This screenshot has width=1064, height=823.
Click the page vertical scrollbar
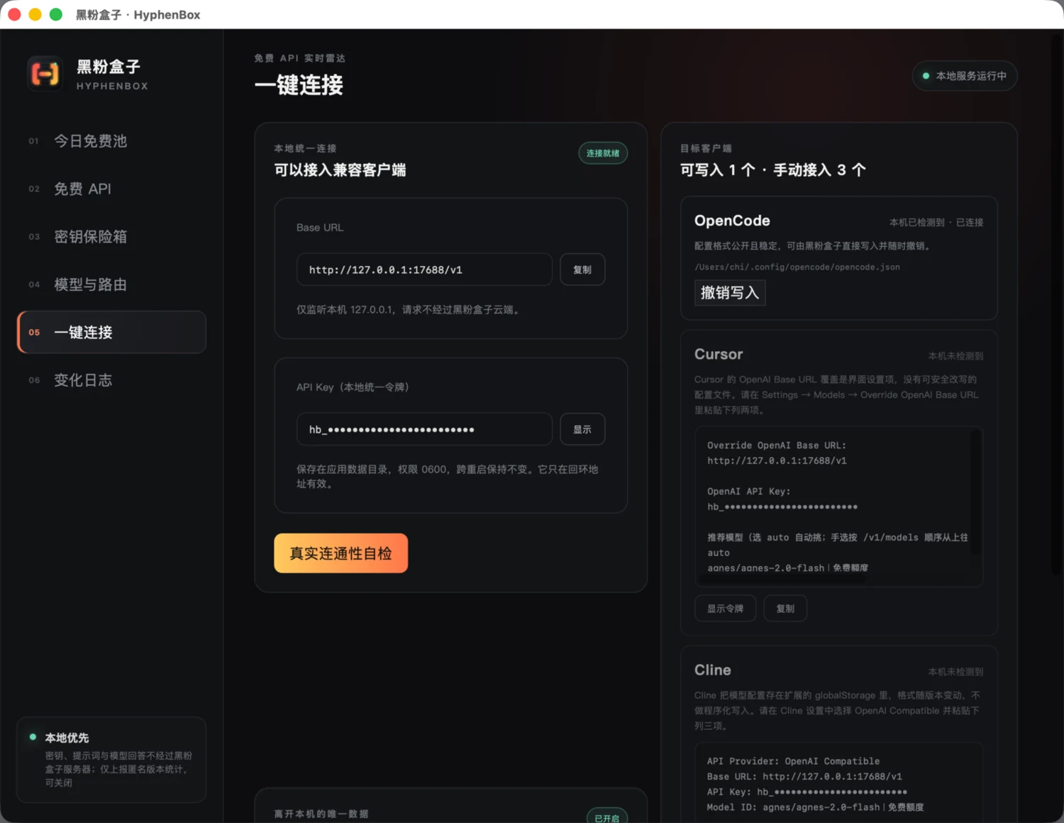click(x=1057, y=305)
